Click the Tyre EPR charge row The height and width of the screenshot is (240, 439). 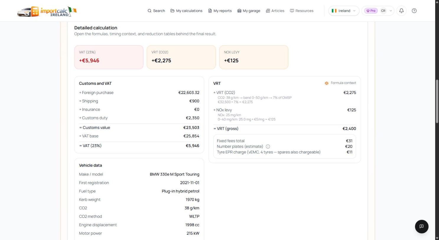pos(284,152)
